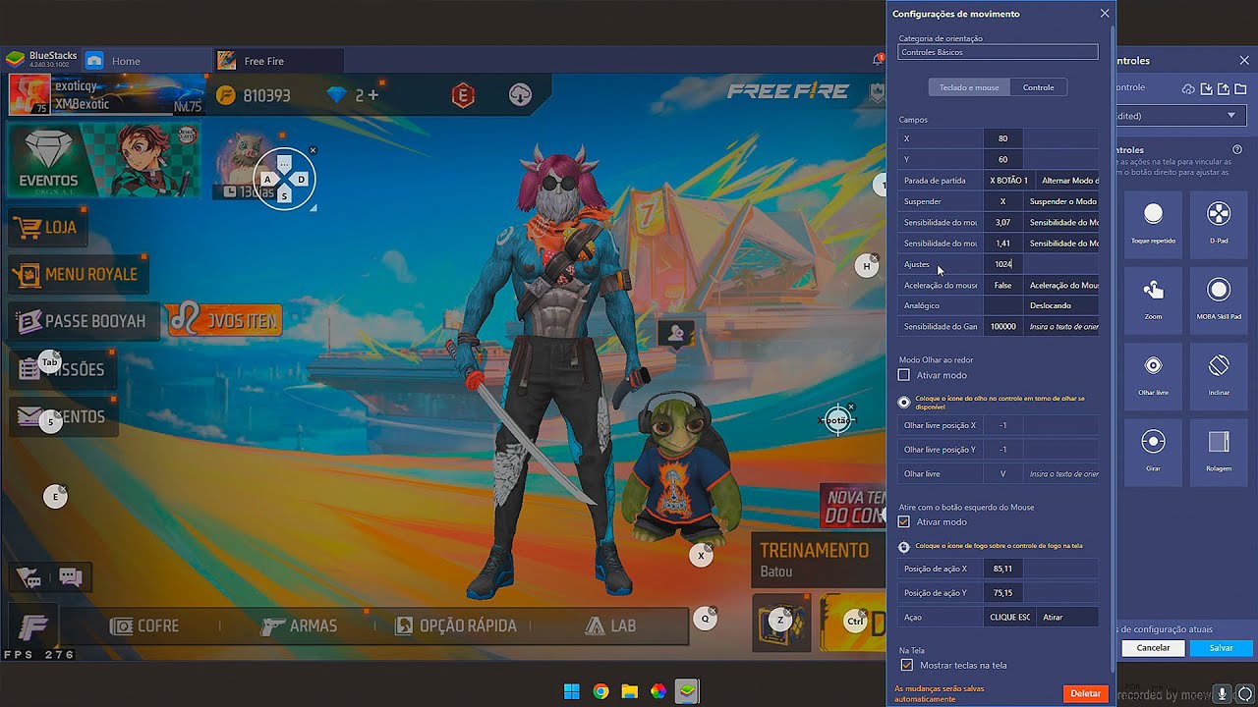This screenshot has height=707, width=1258.
Task: Click the red E badge icon
Action: click(463, 95)
